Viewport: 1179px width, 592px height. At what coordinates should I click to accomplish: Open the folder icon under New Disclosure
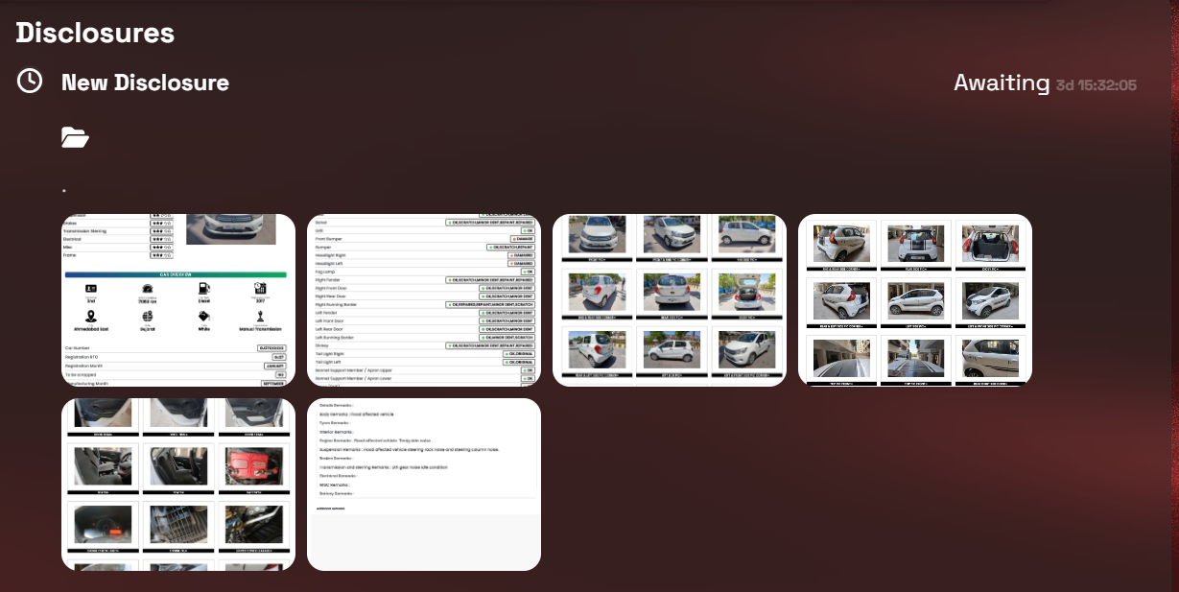75,138
